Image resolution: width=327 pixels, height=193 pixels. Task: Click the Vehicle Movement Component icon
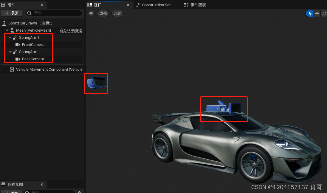click(12, 70)
